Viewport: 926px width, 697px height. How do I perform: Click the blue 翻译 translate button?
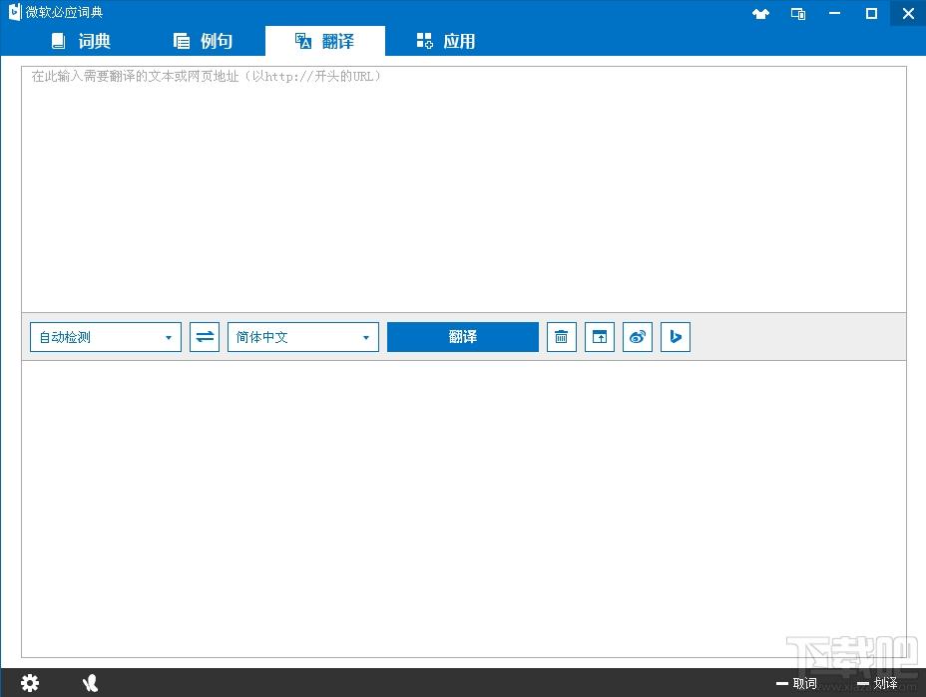[463, 337]
